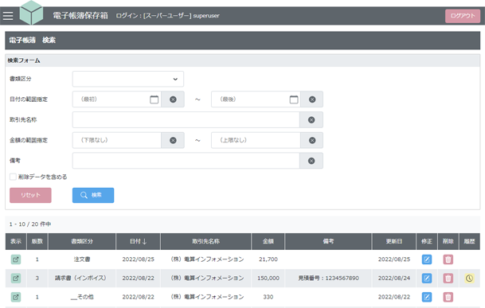The width and height of the screenshot is (485, 308).
Task: Open the 注文書 row document view
Action: pyautogui.click(x=16, y=259)
